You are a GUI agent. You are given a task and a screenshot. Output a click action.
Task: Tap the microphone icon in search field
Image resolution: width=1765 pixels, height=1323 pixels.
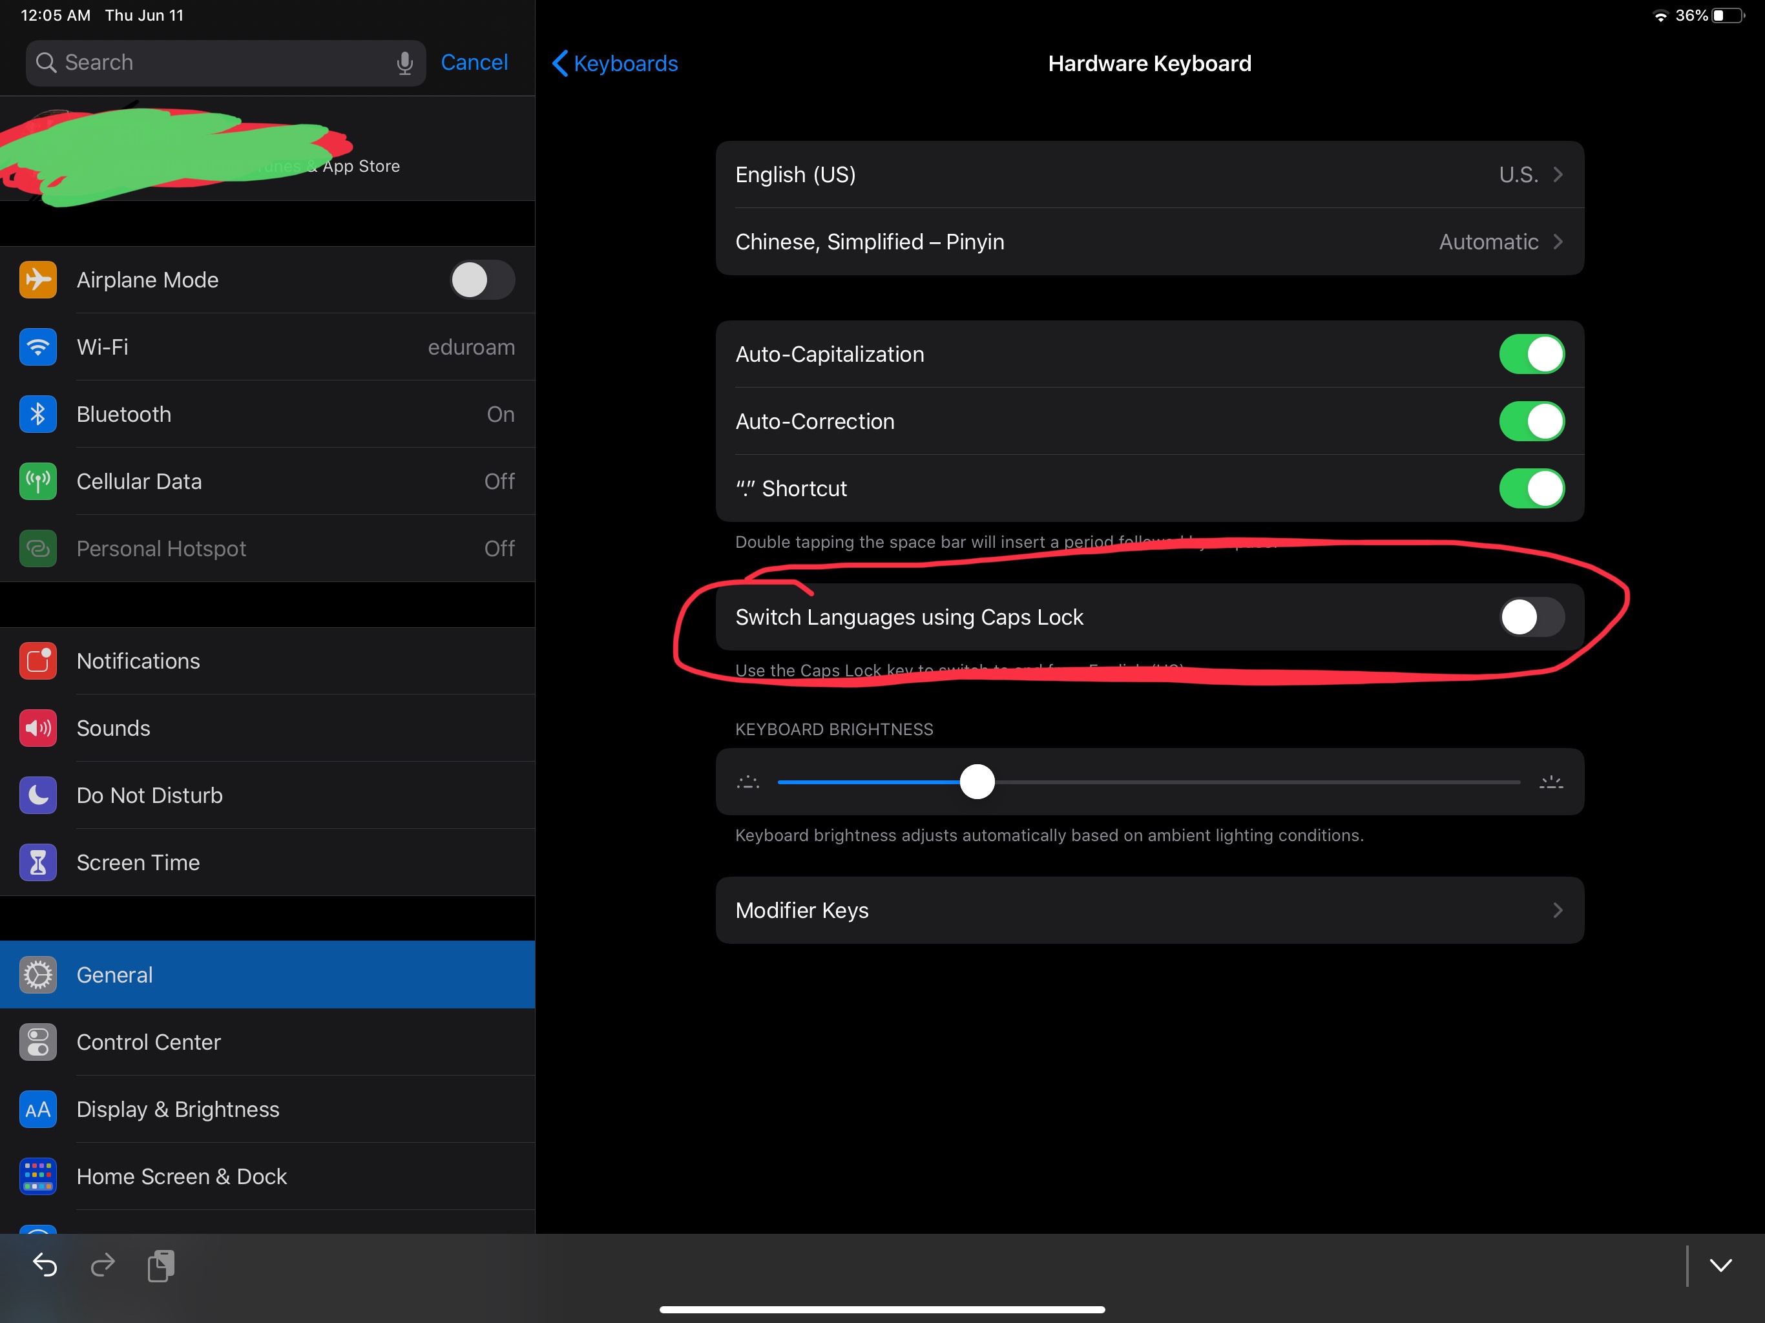[x=404, y=63]
